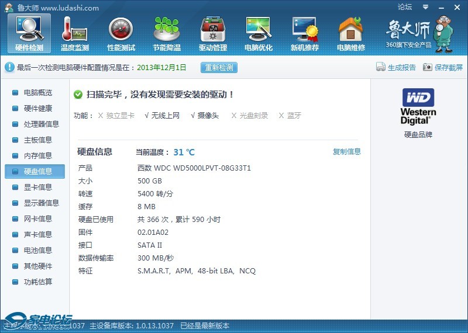Screen dimensions: 468x333
Task: Click the 光盘刻录 feature indicator
Action: [x=250, y=116]
